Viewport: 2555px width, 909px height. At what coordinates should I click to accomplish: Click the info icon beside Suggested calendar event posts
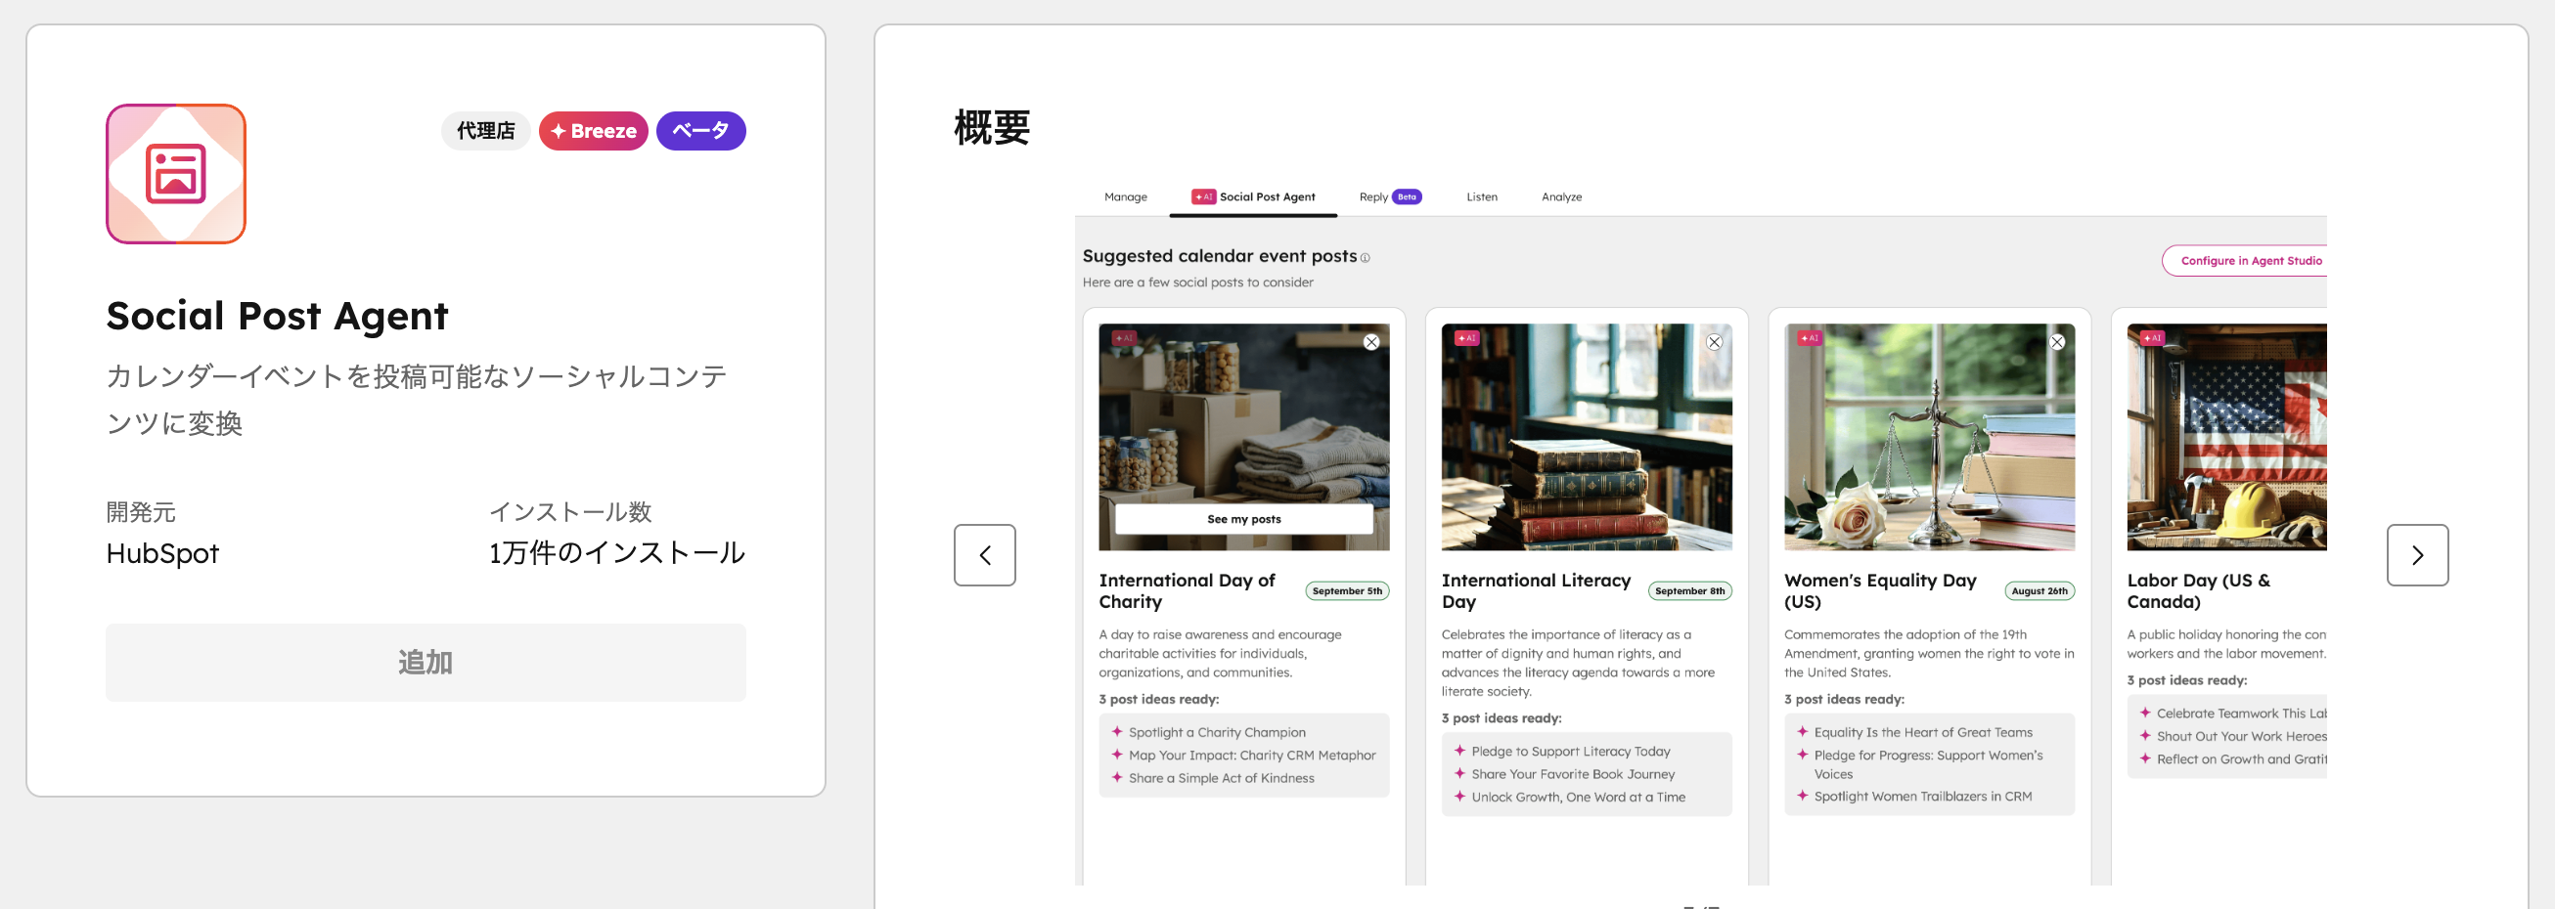[1365, 258]
